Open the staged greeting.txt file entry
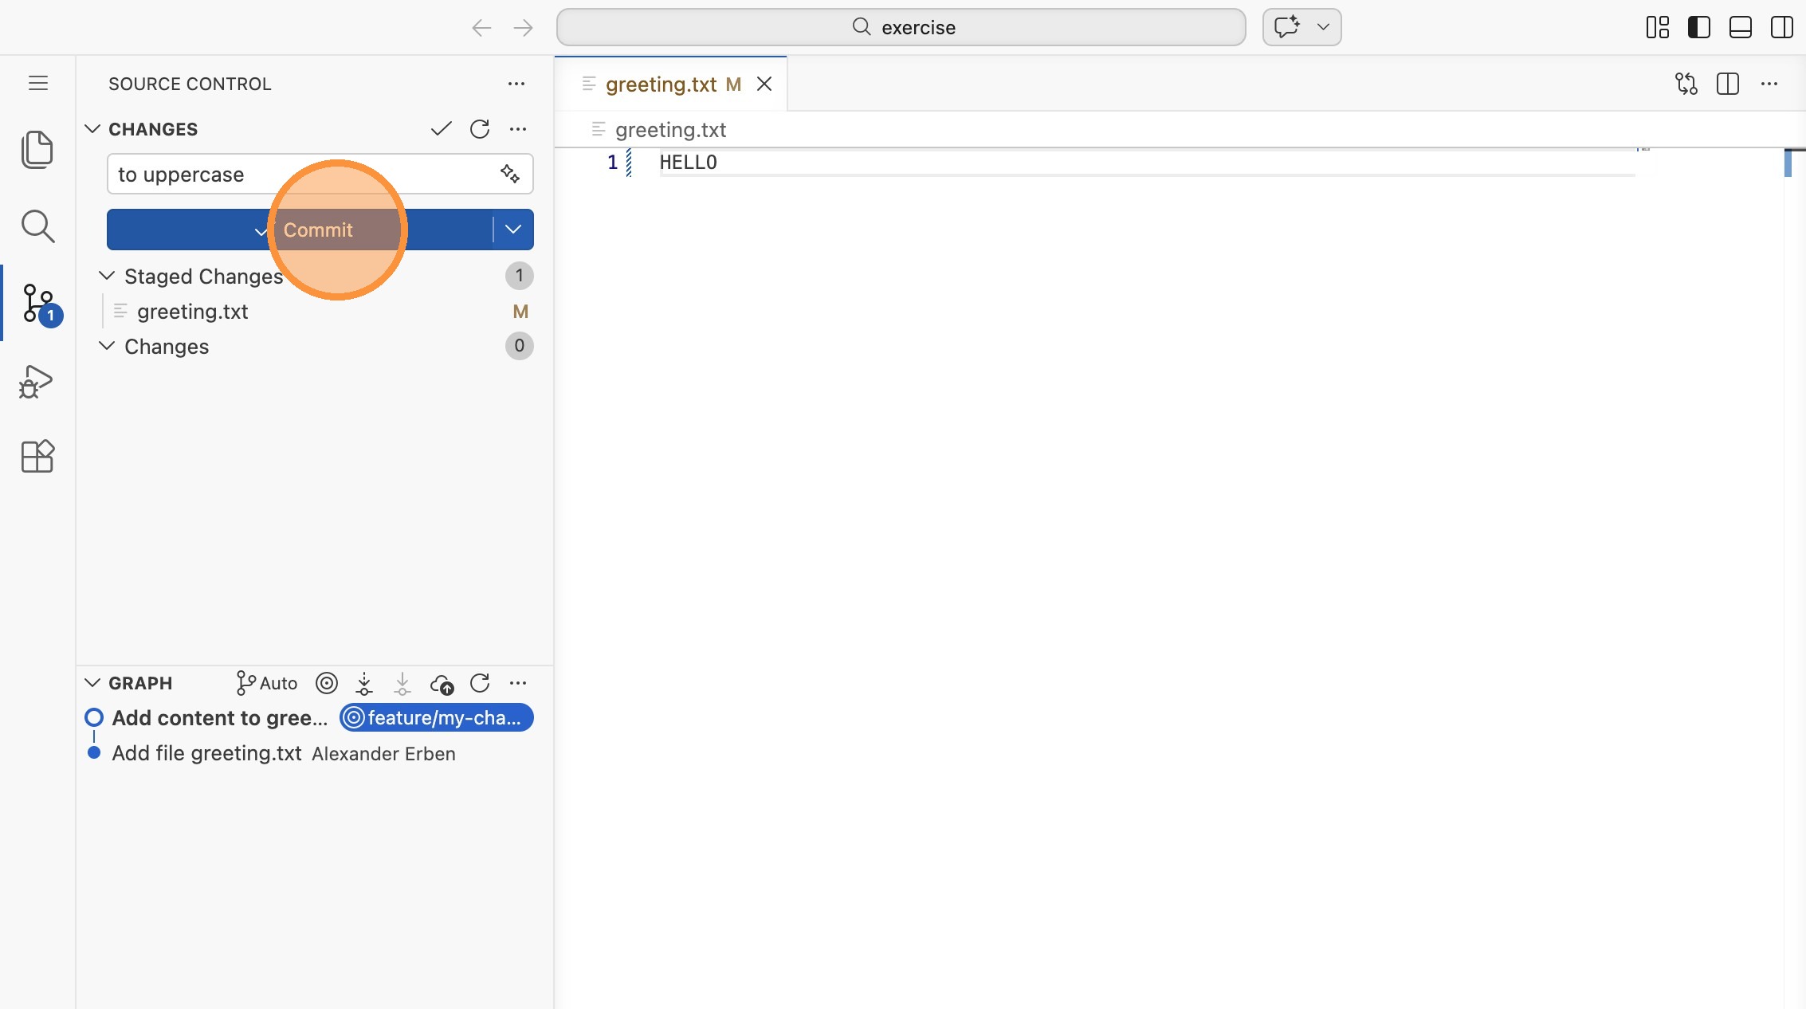 193,312
